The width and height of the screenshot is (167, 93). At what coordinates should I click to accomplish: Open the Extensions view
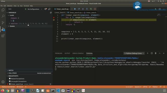pos(3,36)
